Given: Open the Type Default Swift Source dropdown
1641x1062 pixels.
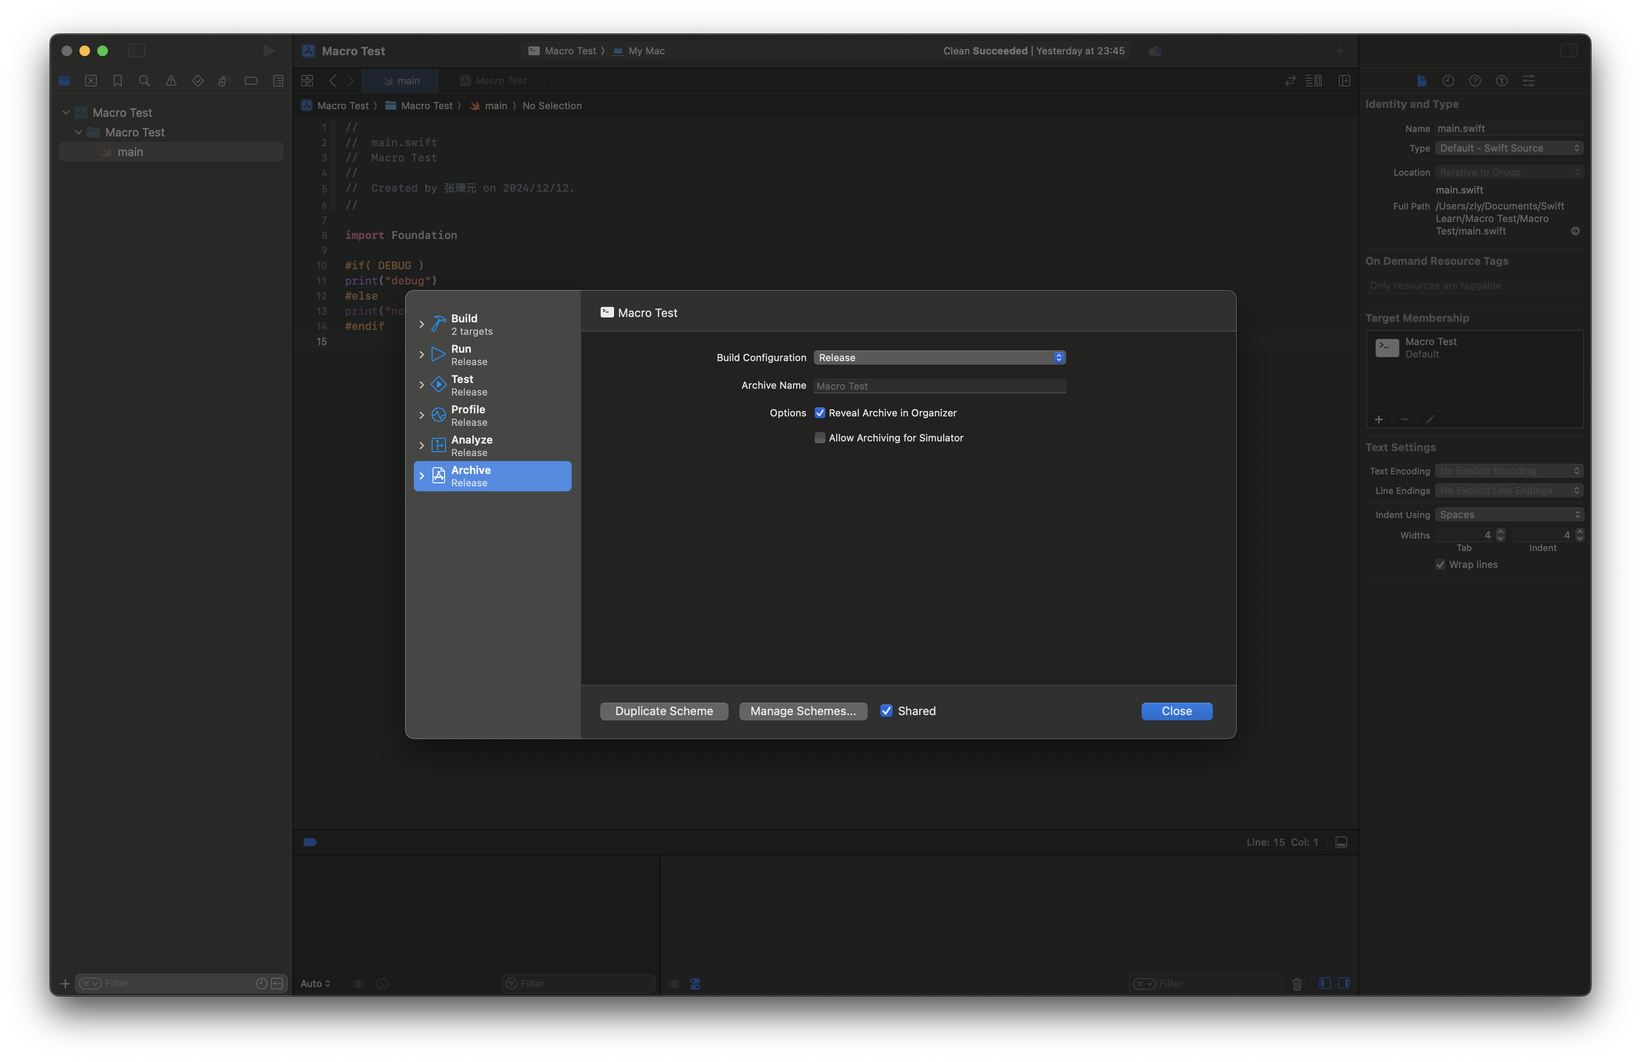Looking at the screenshot, I should (1509, 148).
